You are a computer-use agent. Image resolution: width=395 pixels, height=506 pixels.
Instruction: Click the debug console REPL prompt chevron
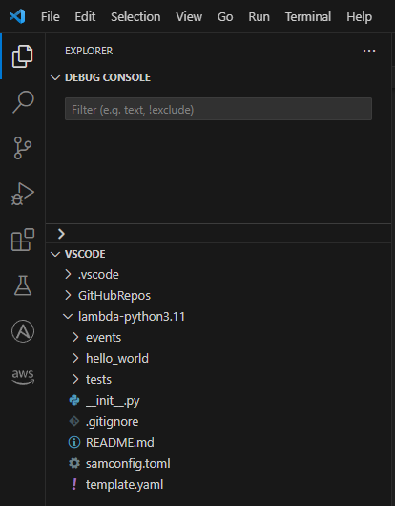[x=61, y=234]
